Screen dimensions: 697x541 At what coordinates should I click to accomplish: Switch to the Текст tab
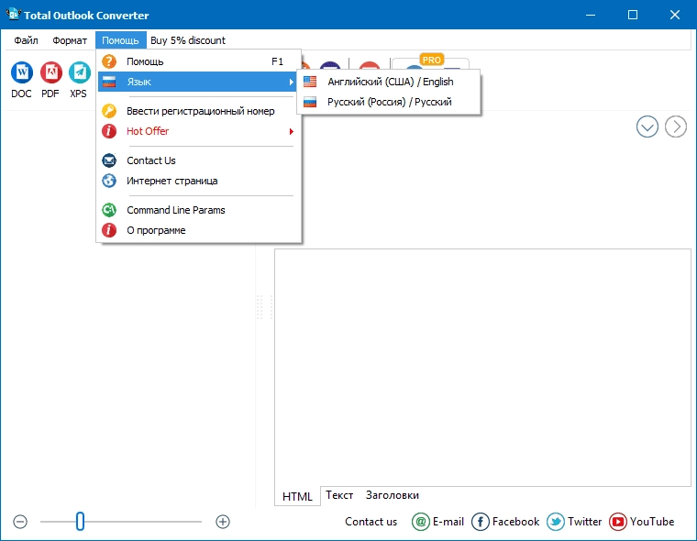(x=339, y=495)
